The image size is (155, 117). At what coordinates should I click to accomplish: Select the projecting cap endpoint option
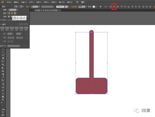point(15,13)
